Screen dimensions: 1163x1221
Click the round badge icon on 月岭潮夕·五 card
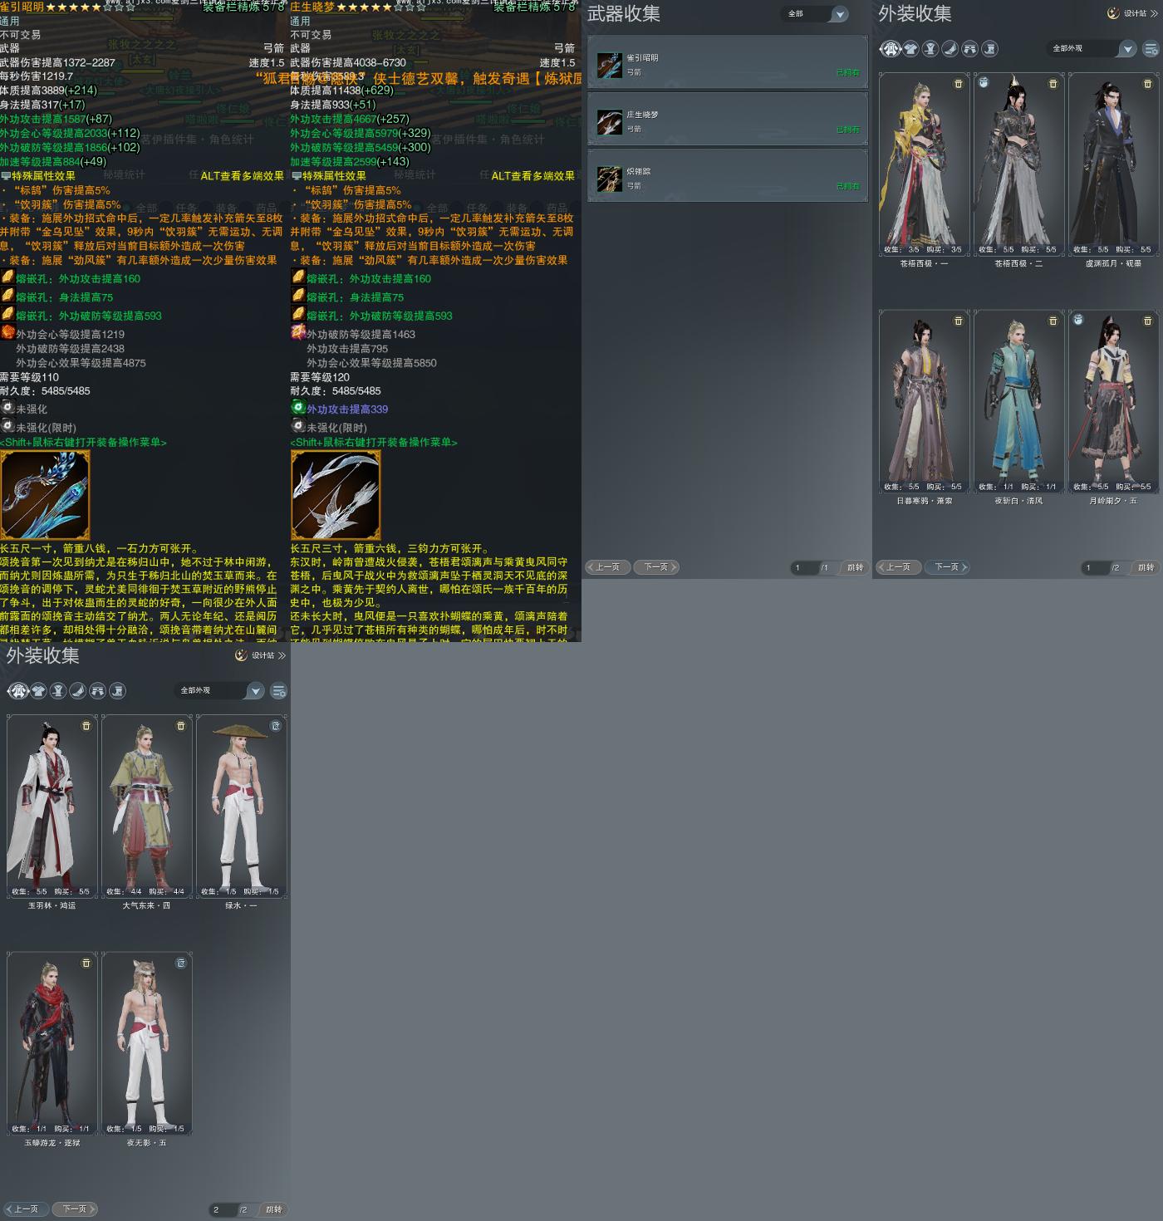point(1078,319)
